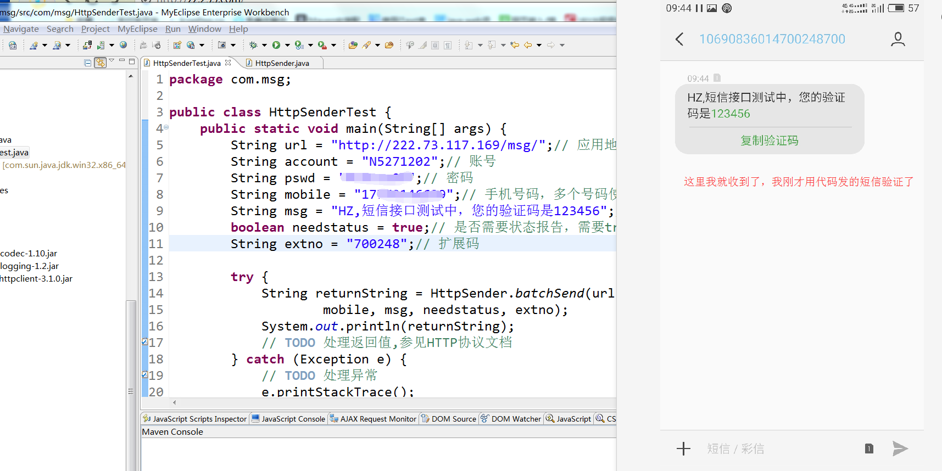Click the grey Forward arrow
Viewport: 942px width, 471px height.
click(x=550, y=45)
